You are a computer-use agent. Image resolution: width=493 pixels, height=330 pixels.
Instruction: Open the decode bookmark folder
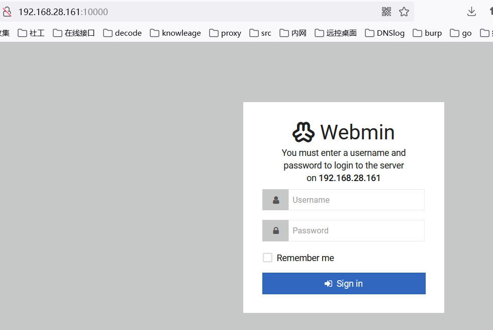coord(122,33)
